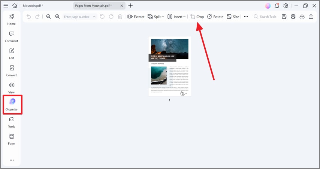320x169 pixels.
Task: Expand the page number dropdown arrow
Action: point(94,17)
